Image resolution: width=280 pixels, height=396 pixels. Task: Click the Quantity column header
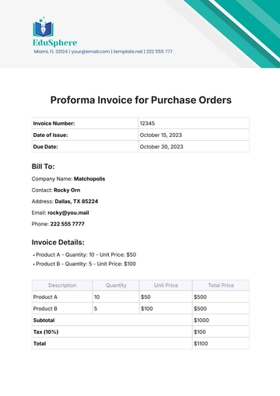click(x=116, y=286)
